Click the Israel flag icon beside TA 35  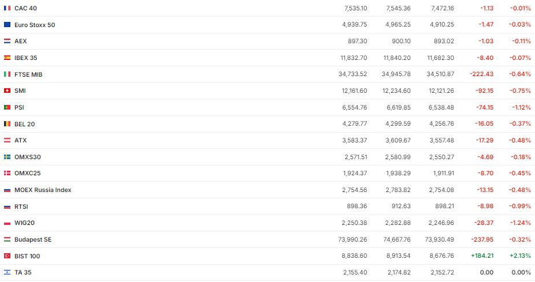7,272
